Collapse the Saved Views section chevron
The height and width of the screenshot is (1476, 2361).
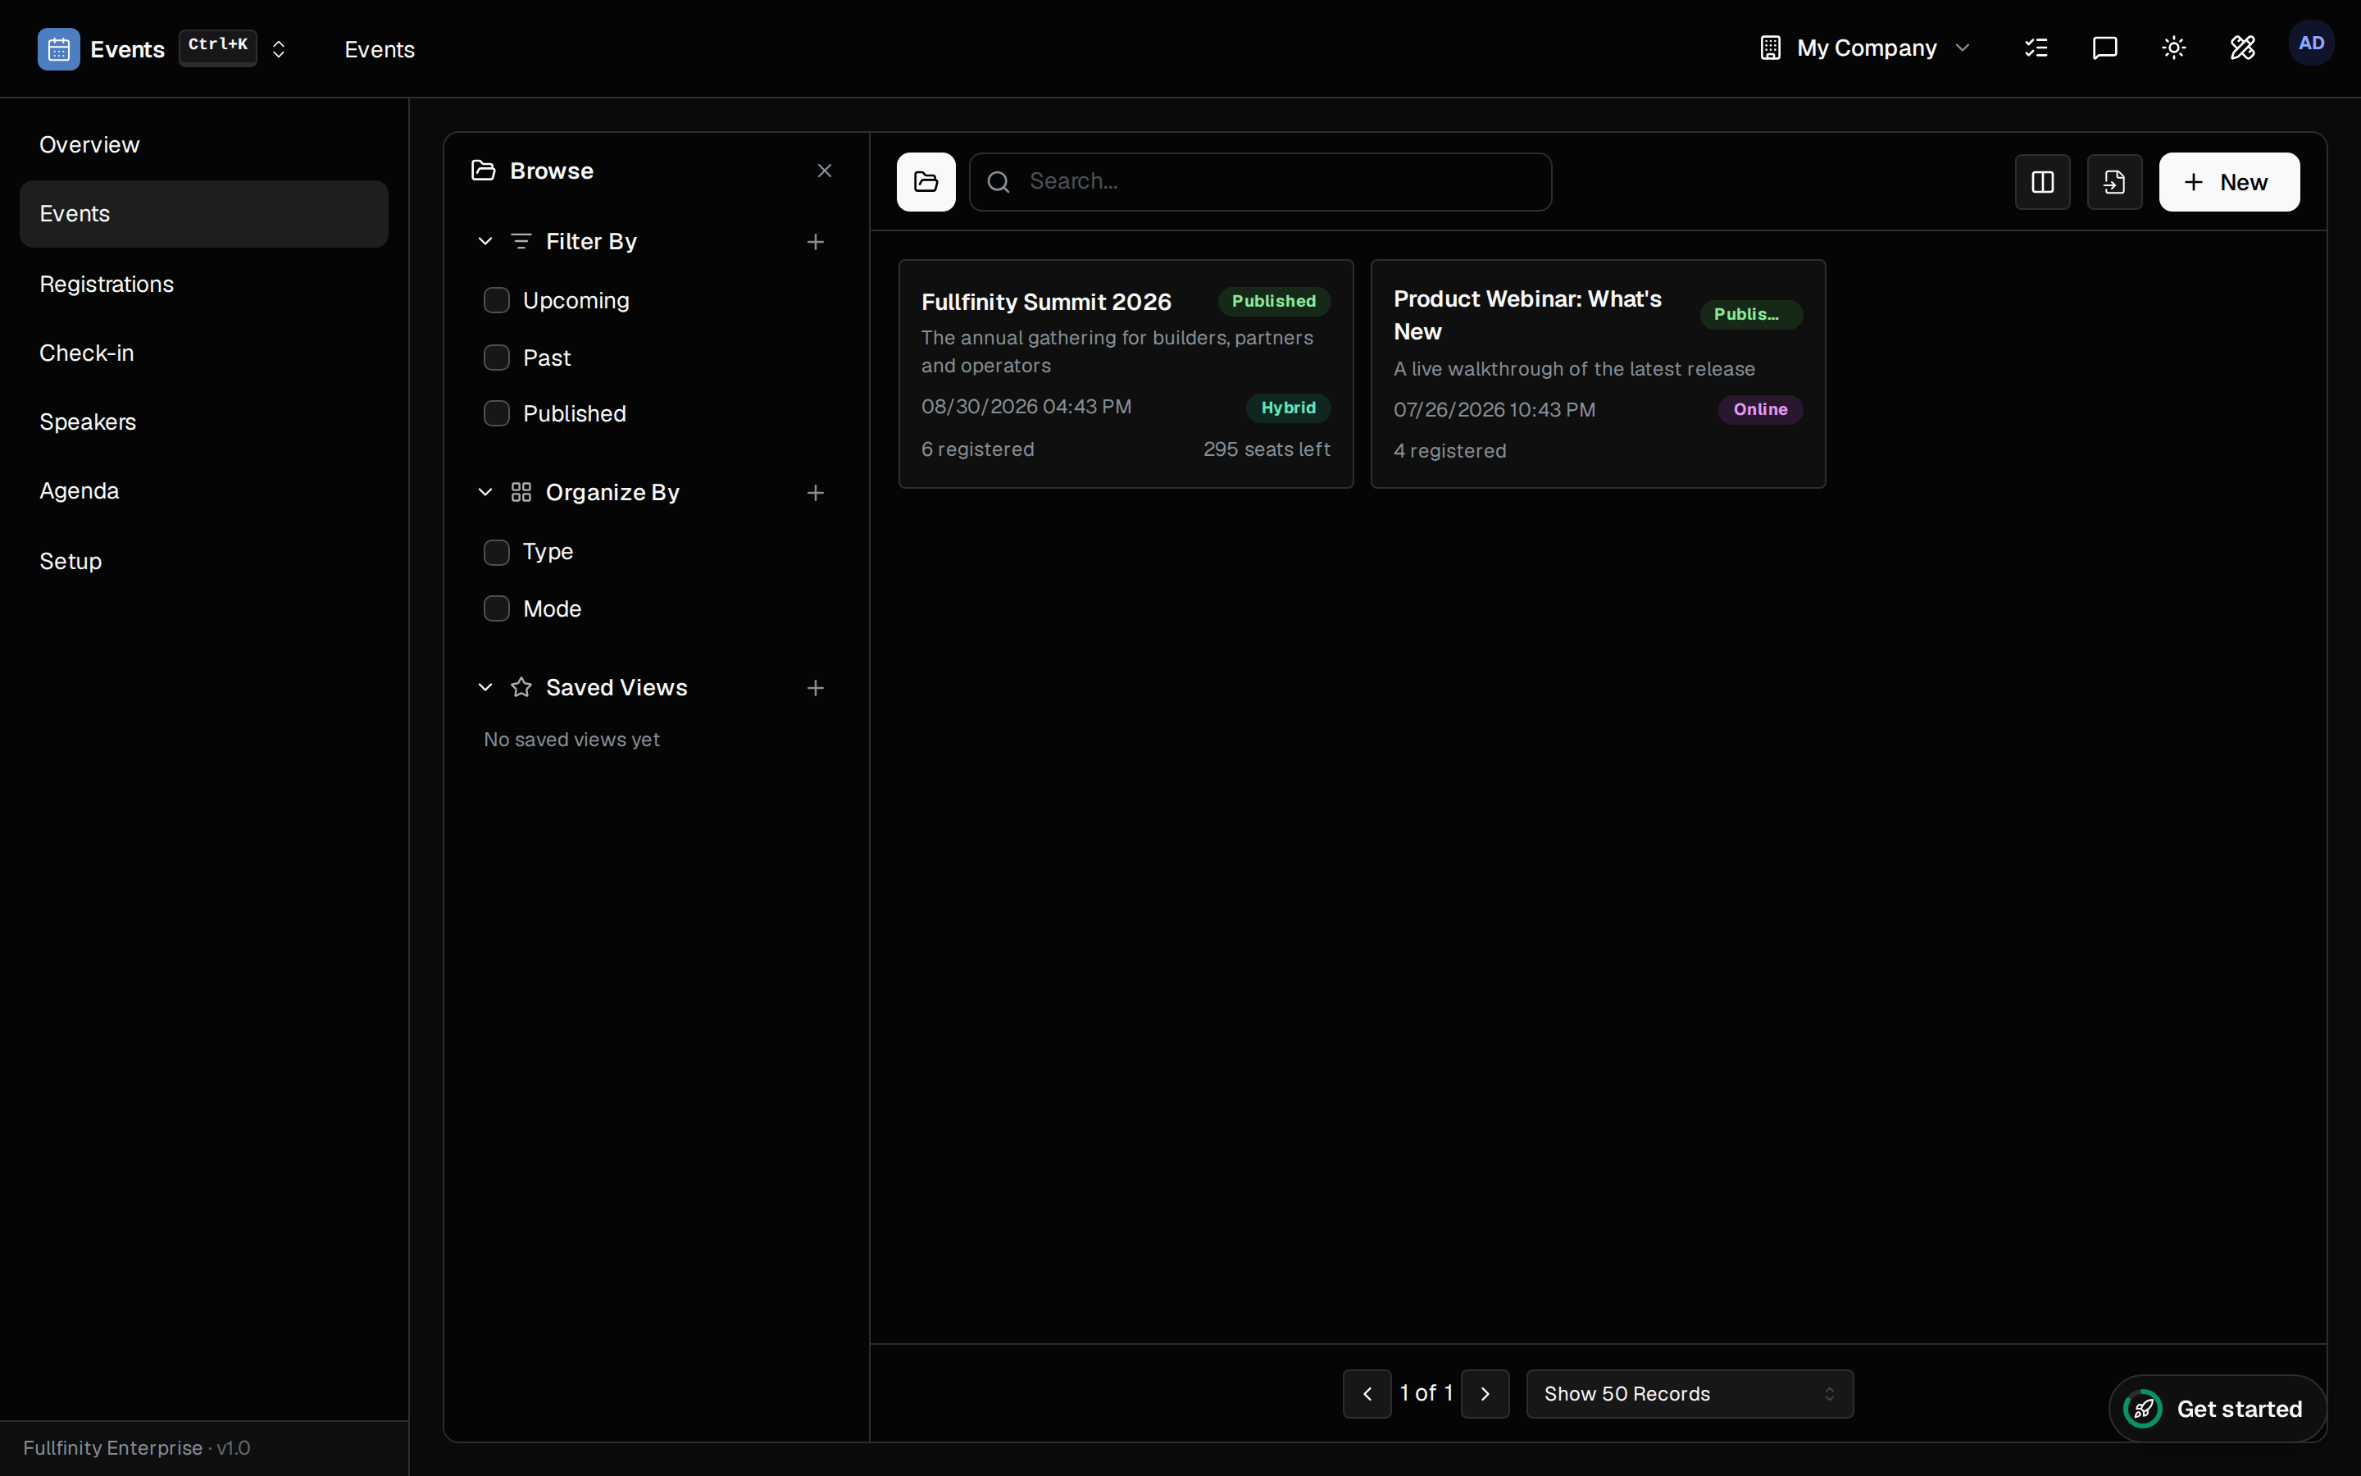(484, 687)
